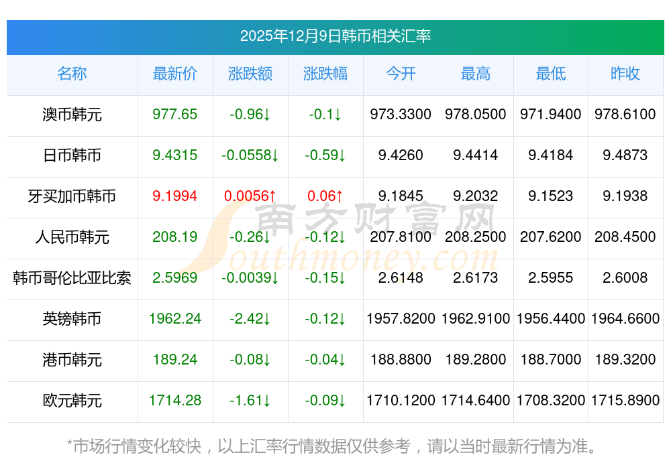Click open value 9.4260

[x=401, y=155]
